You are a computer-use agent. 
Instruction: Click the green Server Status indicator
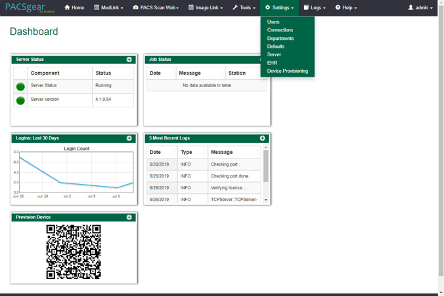pyautogui.click(x=20, y=86)
